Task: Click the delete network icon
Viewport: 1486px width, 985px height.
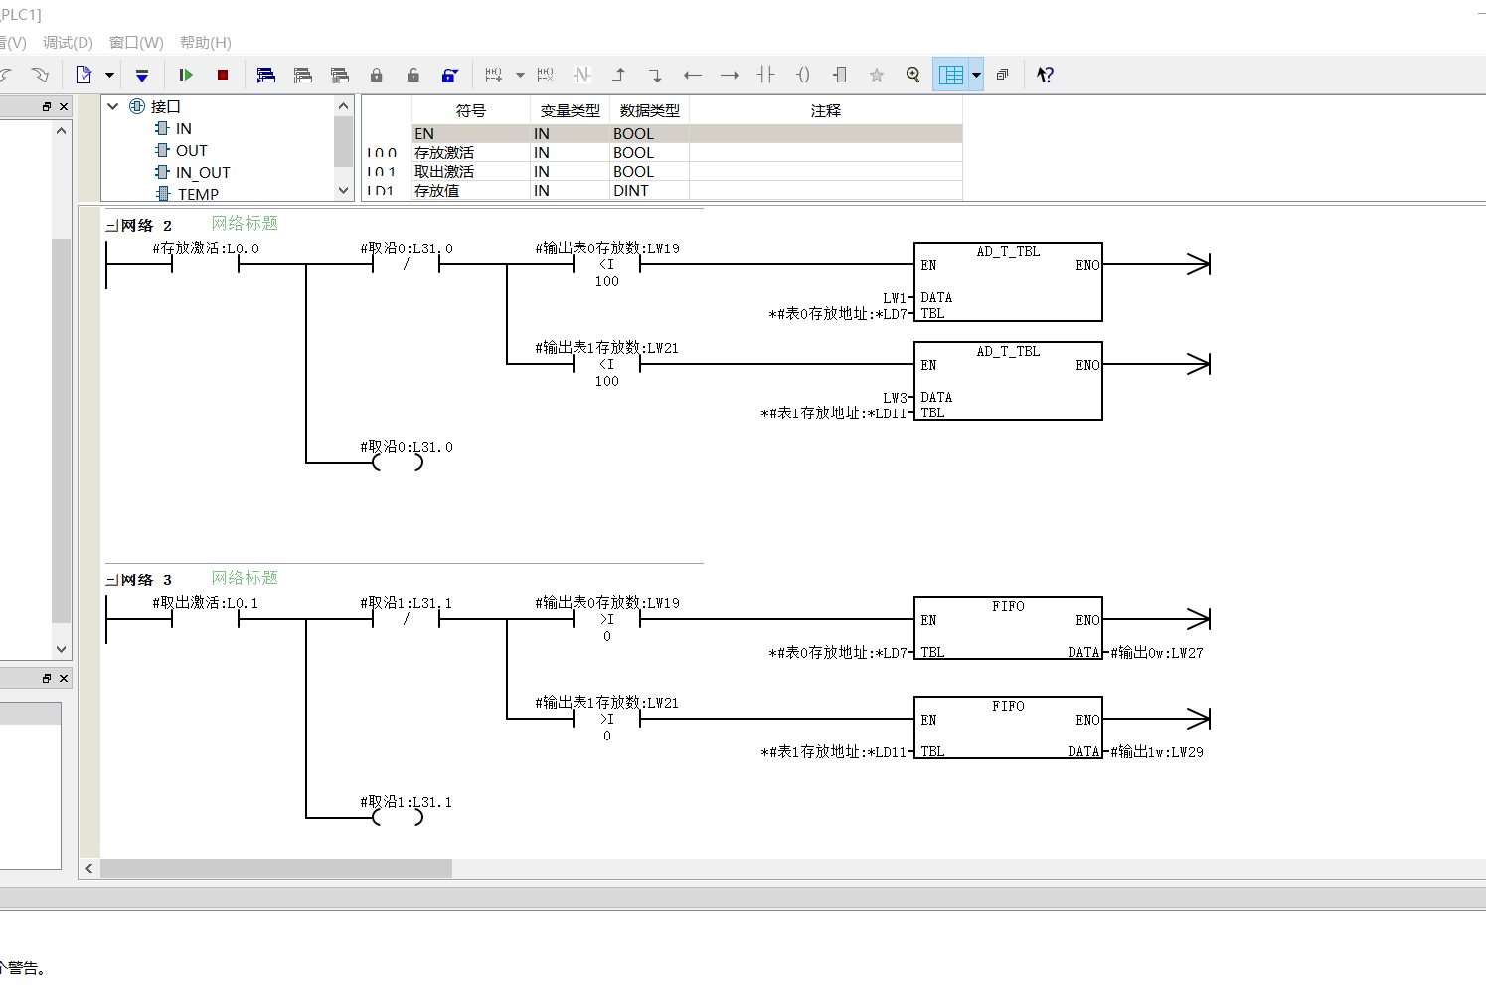Action: [x=546, y=75]
